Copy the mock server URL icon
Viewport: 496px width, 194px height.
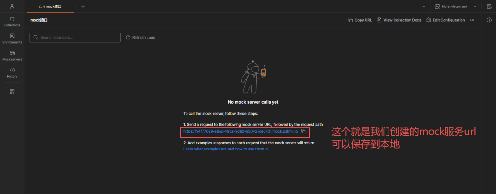(x=304, y=131)
